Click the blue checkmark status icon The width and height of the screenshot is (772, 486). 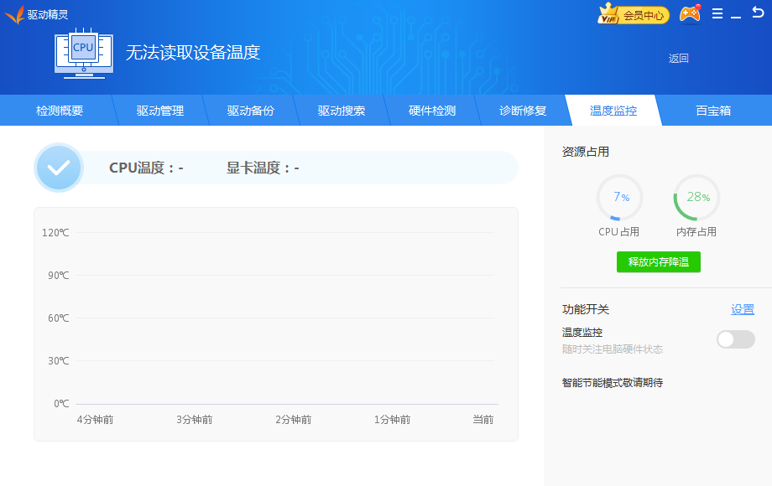59,168
